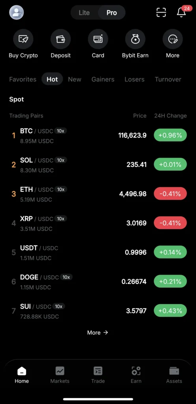Open Bybit Earn money bag icon
The height and width of the screenshot is (404, 196).
point(135,39)
